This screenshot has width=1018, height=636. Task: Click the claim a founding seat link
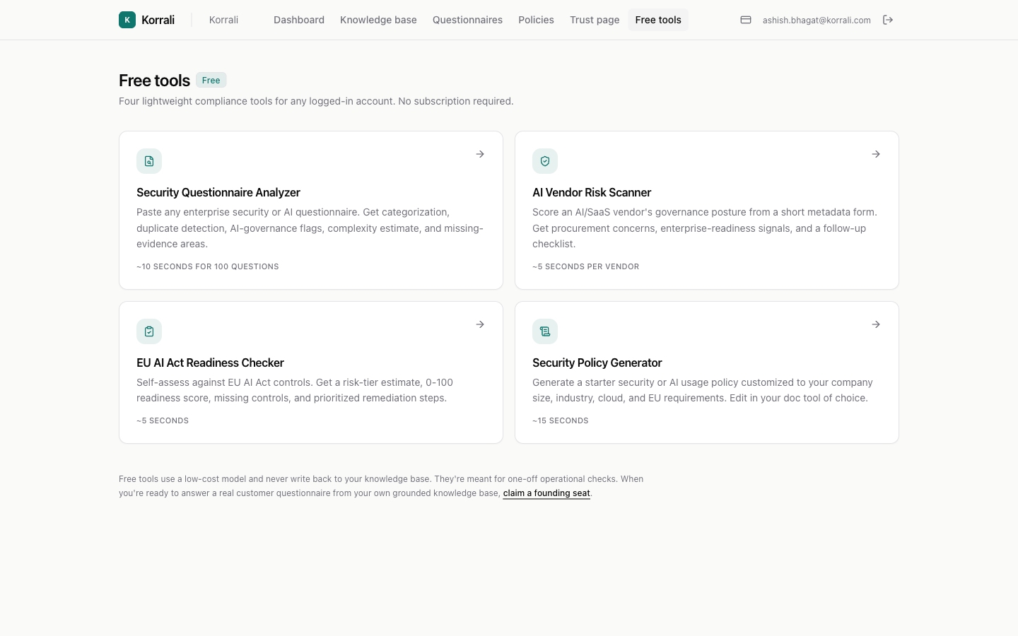546,493
